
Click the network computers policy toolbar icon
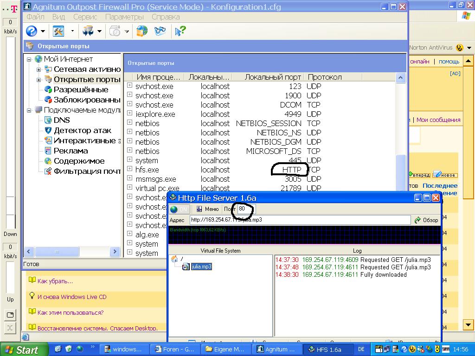[x=88, y=31]
